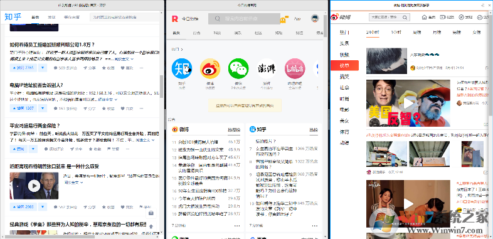The width and height of the screenshot is (493, 239).
Task: Click the Weibo eye logo in right window
Action: click(x=335, y=18)
